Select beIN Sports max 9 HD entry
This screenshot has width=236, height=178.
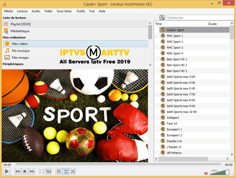194,106
